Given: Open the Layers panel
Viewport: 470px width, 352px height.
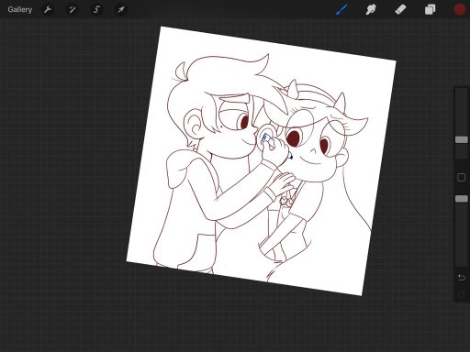Looking at the screenshot, I should click(430, 9).
